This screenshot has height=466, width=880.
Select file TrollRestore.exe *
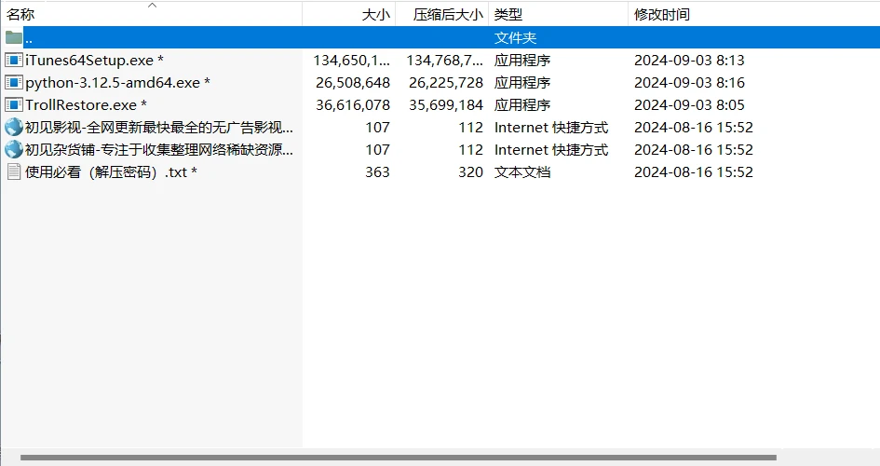[86, 105]
